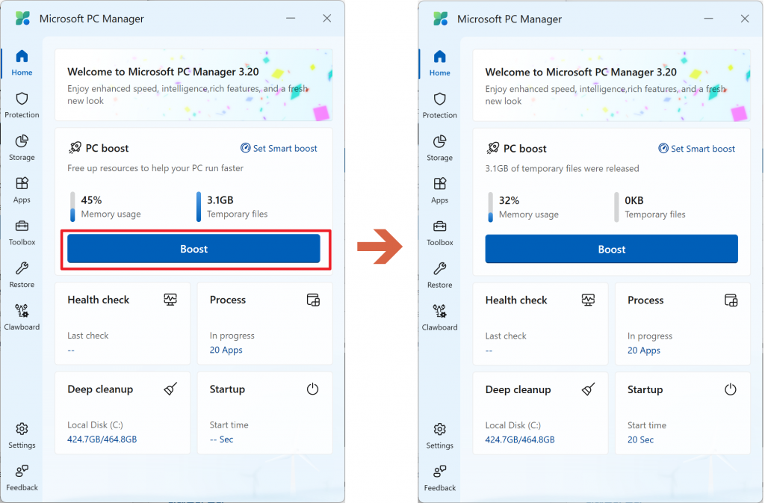
Task: Open Toolbox in the right window sidebar
Action: (x=439, y=233)
